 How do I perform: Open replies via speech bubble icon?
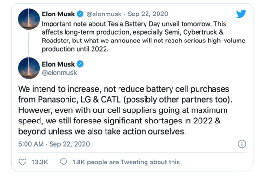[x=64, y=162]
